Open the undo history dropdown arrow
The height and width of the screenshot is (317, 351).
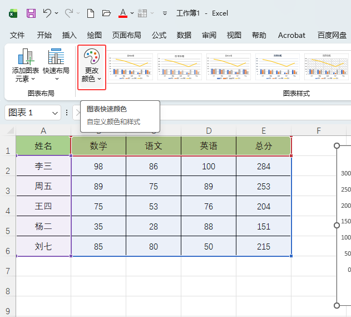coord(56,13)
